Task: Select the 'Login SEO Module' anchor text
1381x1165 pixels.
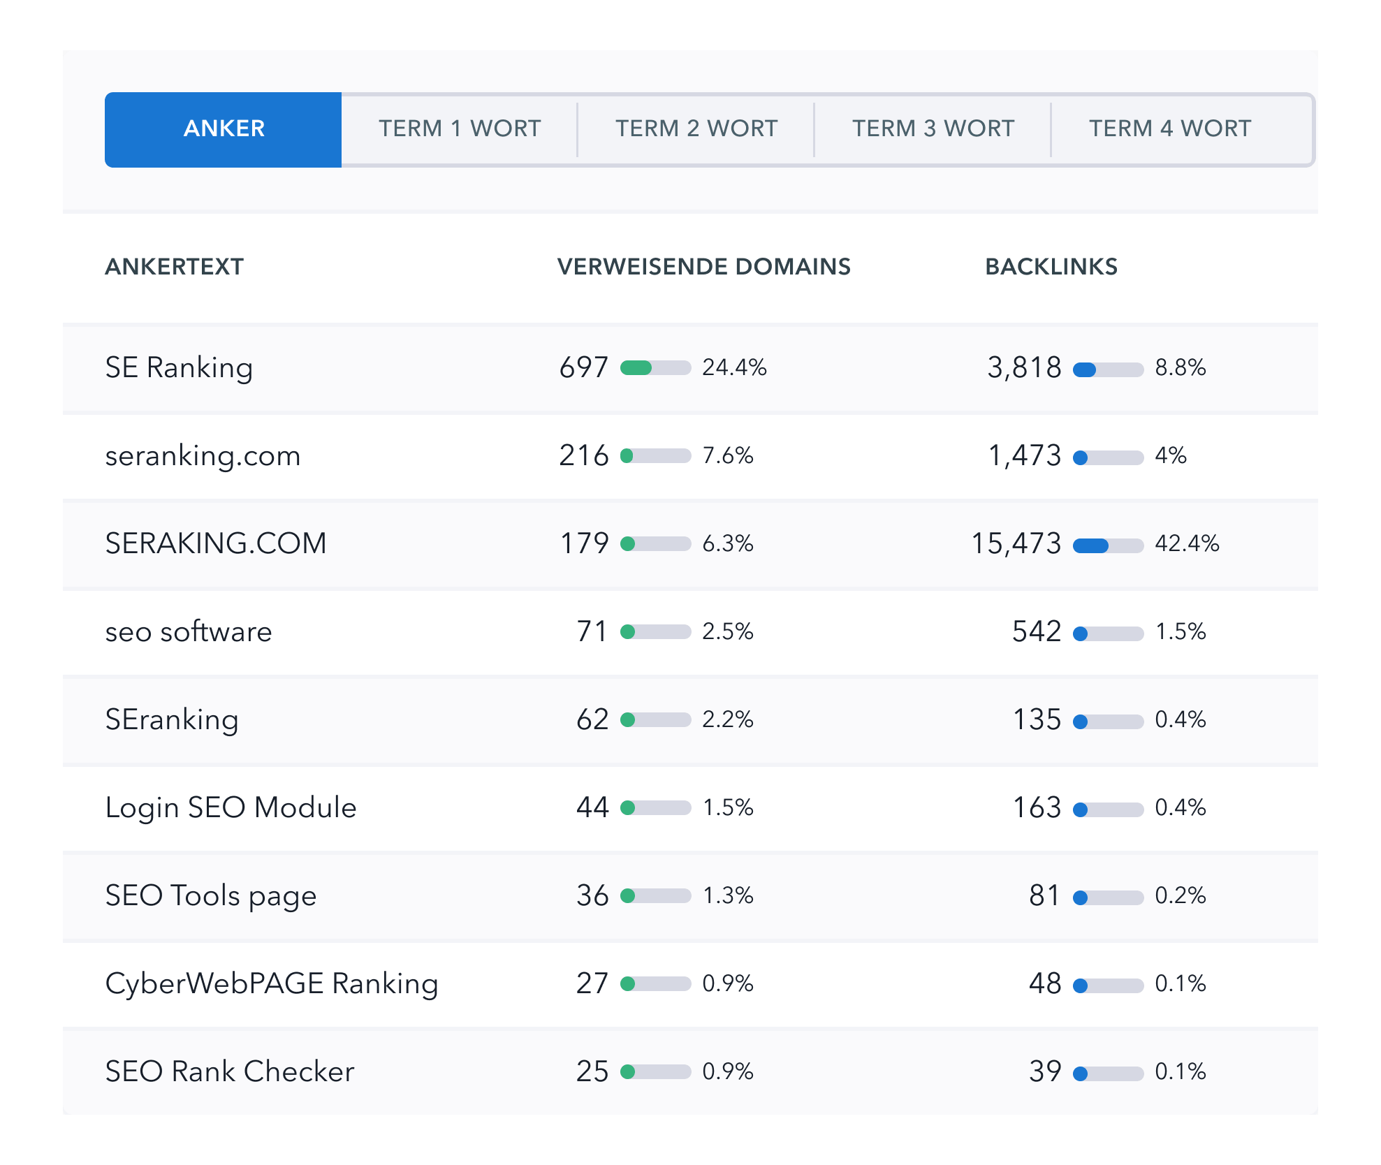Action: [x=231, y=808]
